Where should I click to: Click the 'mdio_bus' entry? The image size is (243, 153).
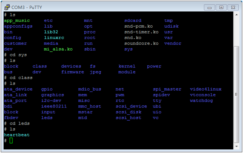(90, 89)
